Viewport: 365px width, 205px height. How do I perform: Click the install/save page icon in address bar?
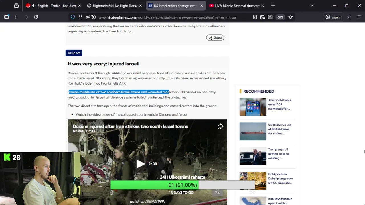point(270,17)
